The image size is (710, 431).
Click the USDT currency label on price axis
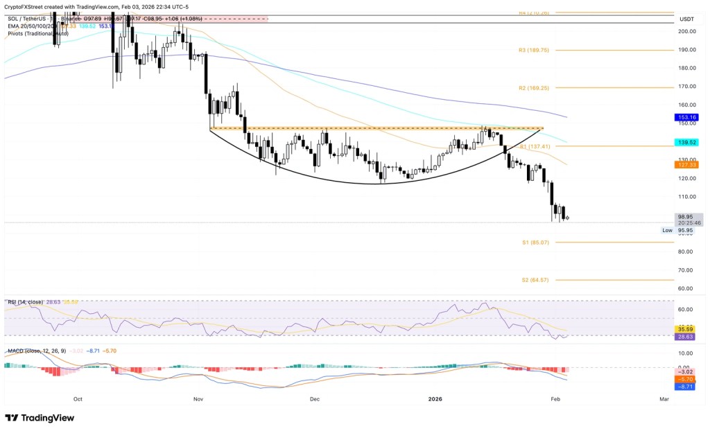coord(687,19)
